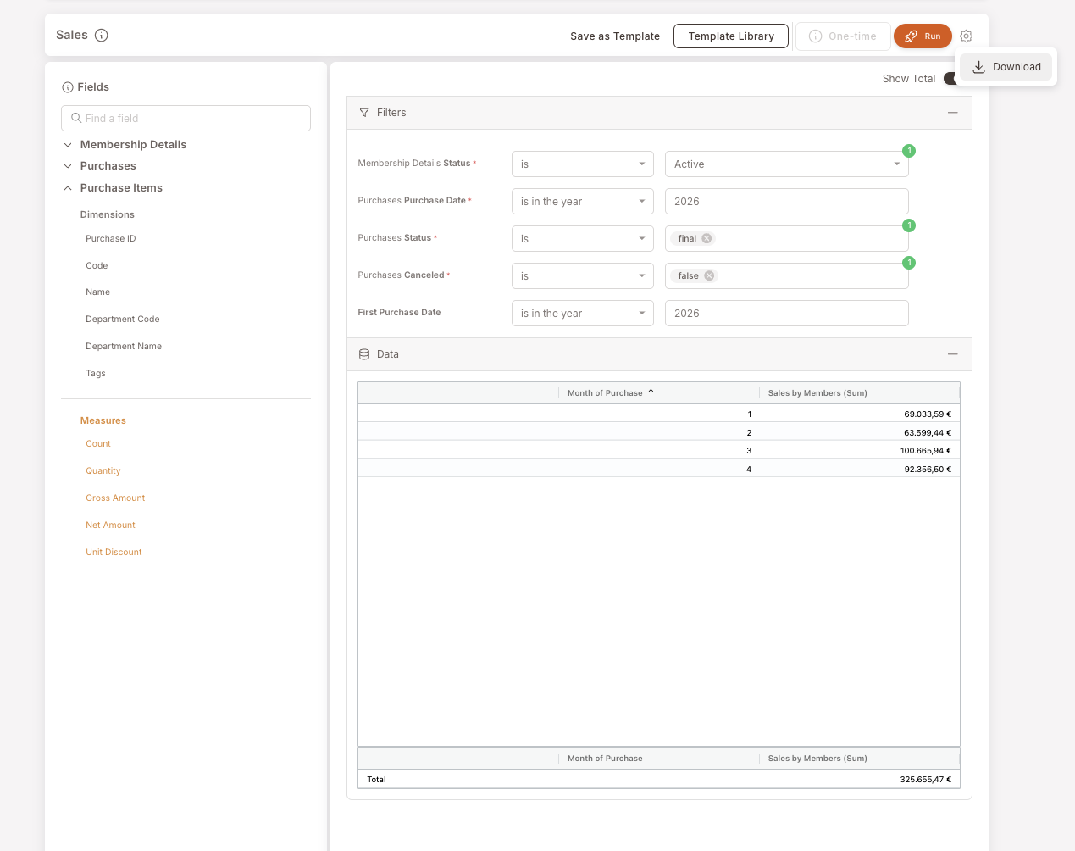Image resolution: width=1075 pixels, height=851 pixels.
Task: Click the Purchases Purchase Date year field
Action: tap(787, 202)
